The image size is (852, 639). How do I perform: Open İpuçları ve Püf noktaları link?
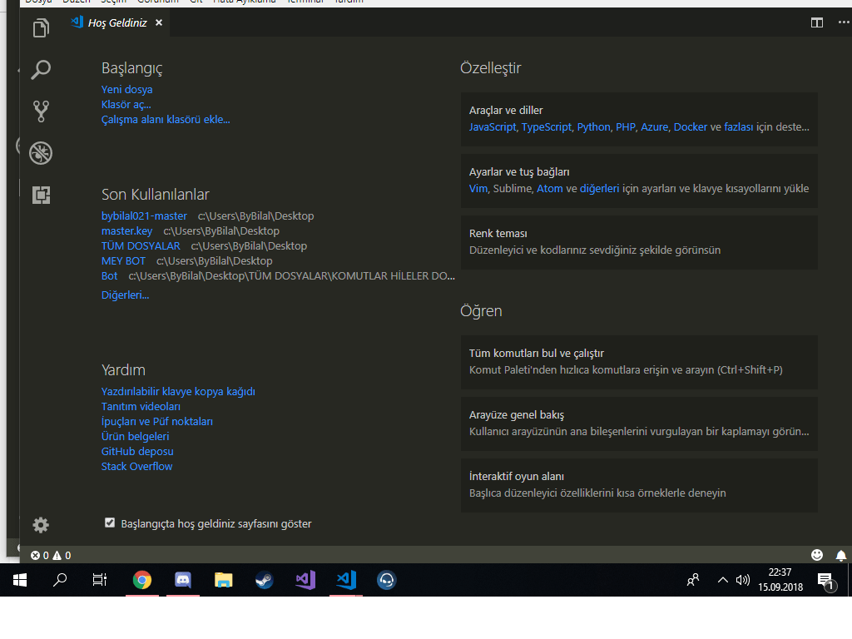pos(157,422)
